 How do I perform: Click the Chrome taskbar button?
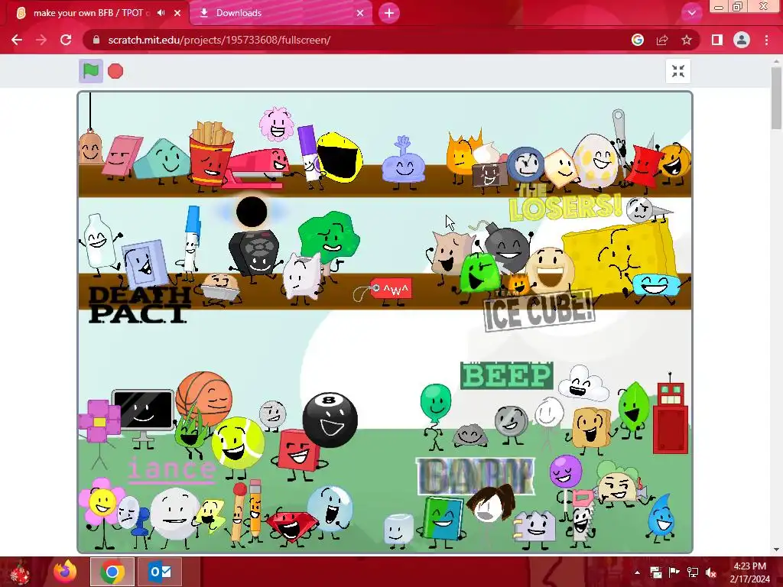point(112,572)
